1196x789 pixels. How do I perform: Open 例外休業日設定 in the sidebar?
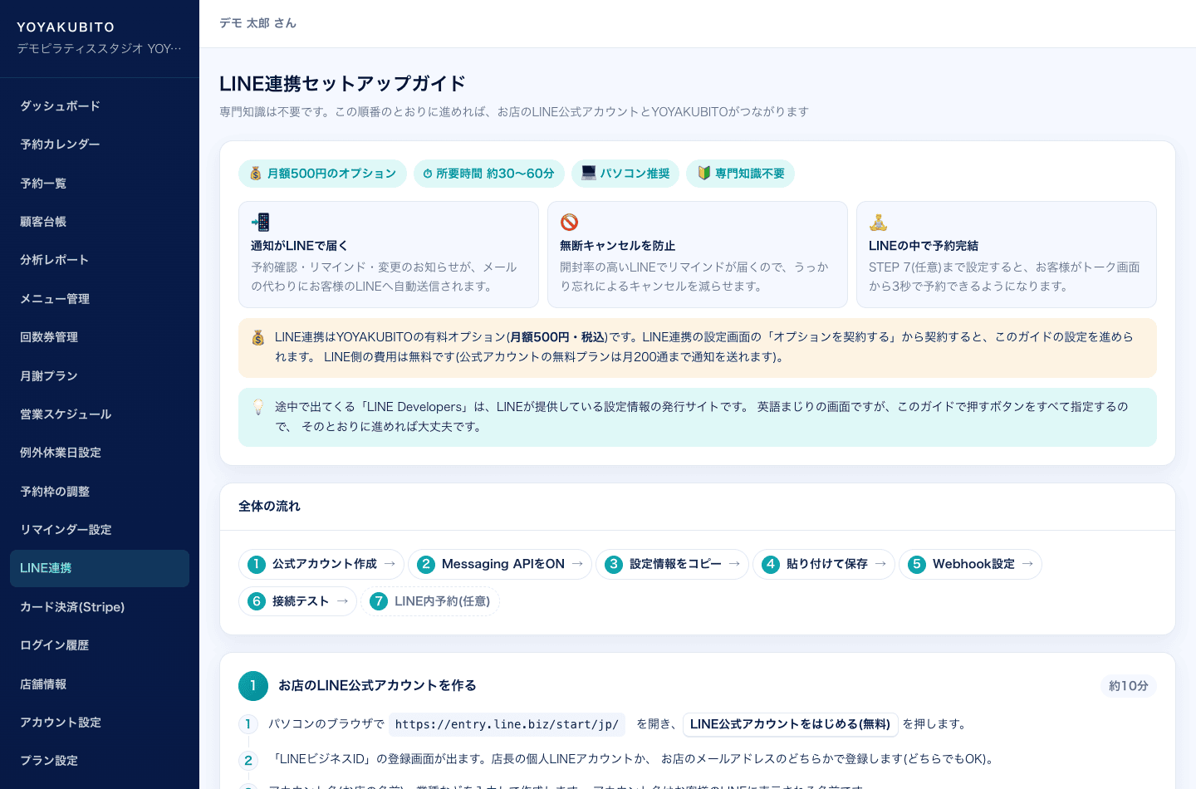[x=100, y=453]
